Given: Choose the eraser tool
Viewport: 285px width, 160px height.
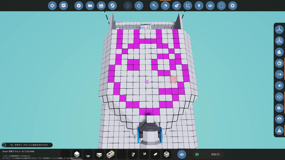Looking at the screenshot, I should (165, 6).
